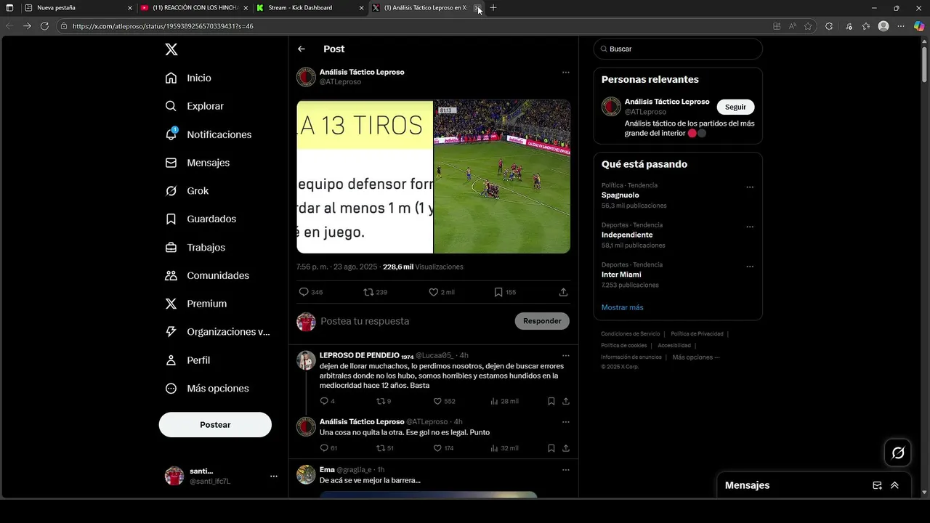Open more options on main post

pos(566,72)
